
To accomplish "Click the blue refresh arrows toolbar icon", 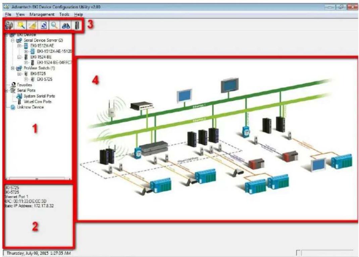I will (x=44, y=25).
